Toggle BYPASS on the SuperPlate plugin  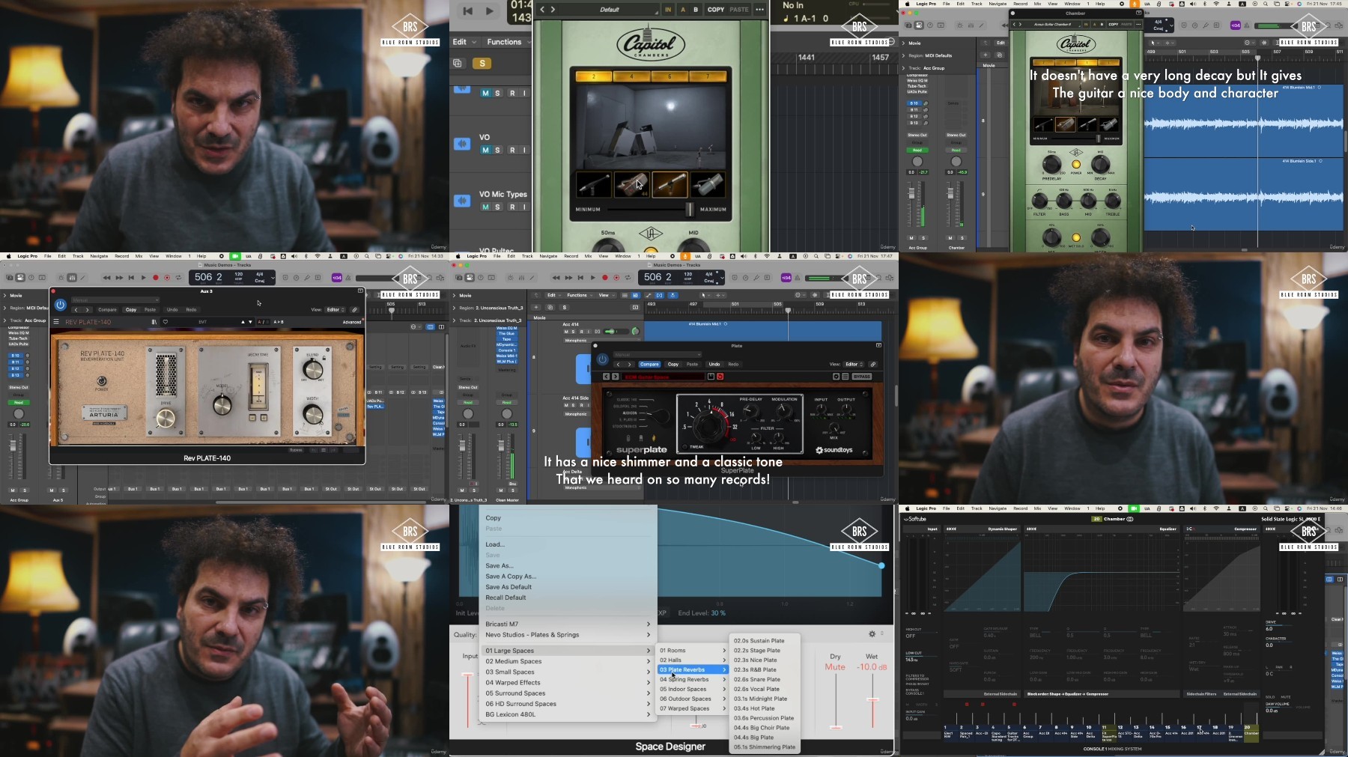pyautogui.click(x=862, y=376)
